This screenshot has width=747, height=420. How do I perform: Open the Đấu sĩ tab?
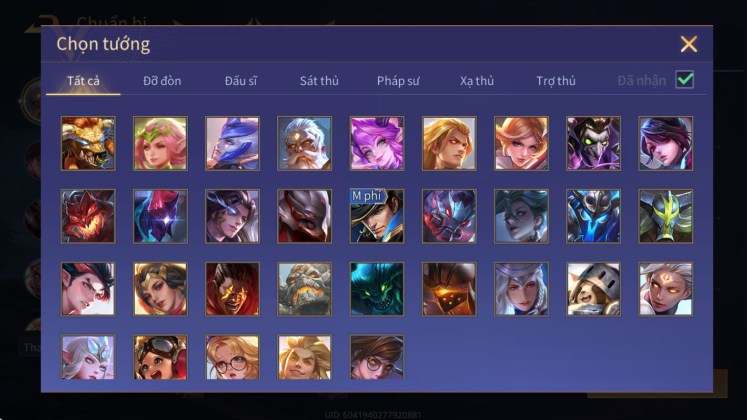pos(241,81)
